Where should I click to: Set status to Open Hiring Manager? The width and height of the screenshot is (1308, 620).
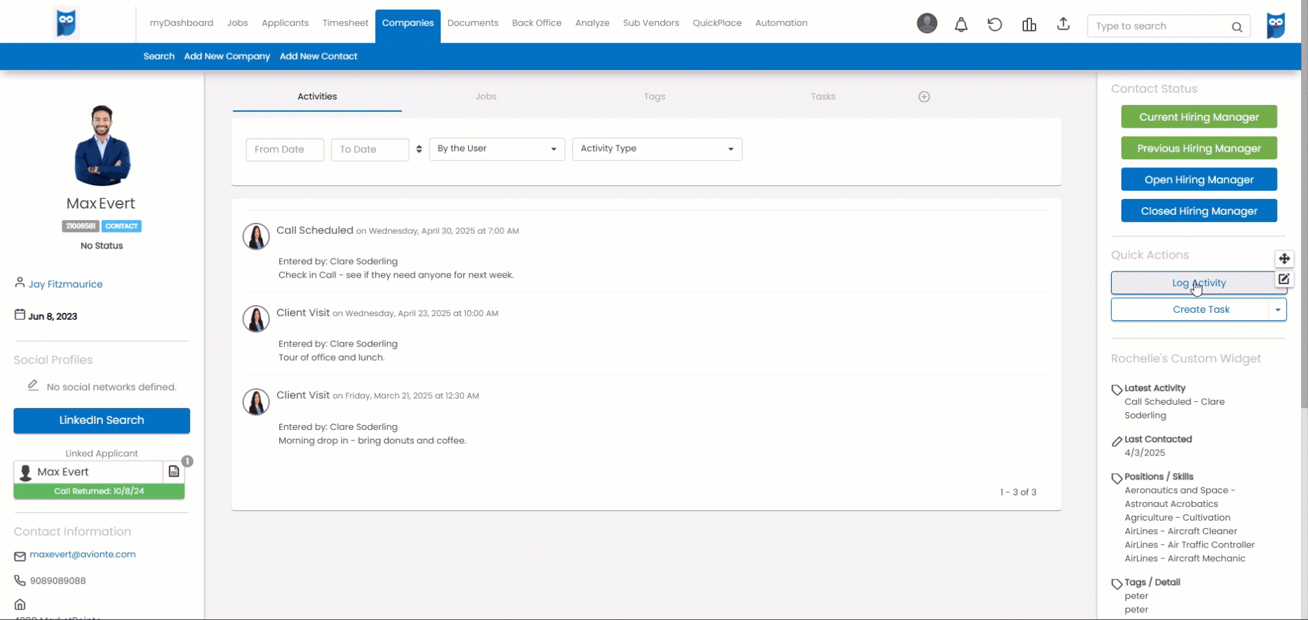pyautogui.click(x=1199, y=179)
